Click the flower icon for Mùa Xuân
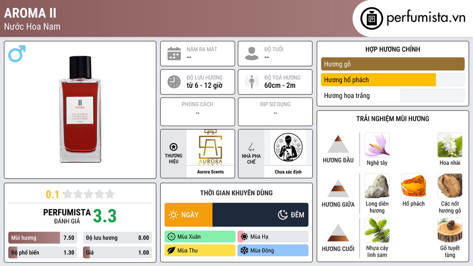The image size is (473, 266). (x=171, y=237)
